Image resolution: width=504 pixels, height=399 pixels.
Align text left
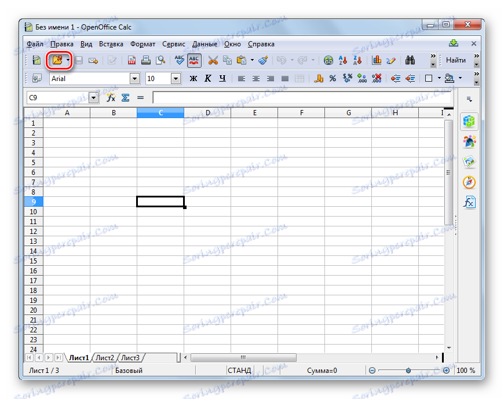pos(242,78)
